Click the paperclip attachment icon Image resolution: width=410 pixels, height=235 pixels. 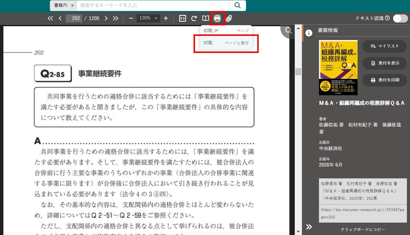tap(229, 18)
